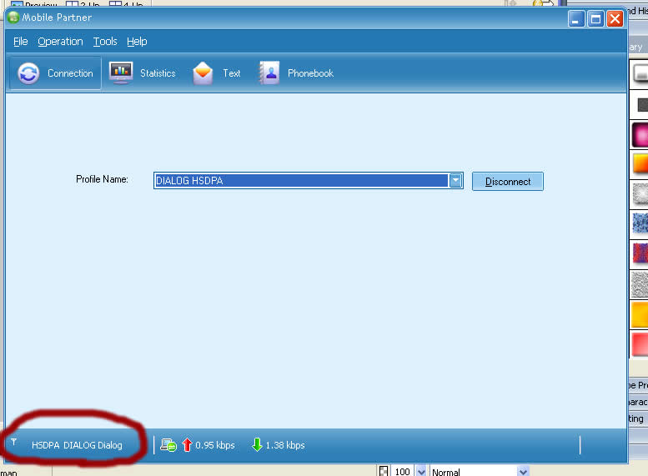The height and width of the screenshot is (476, 648).
Task: Select the red-blue pattern swatch in background window
Action: [x=640, y=253]
